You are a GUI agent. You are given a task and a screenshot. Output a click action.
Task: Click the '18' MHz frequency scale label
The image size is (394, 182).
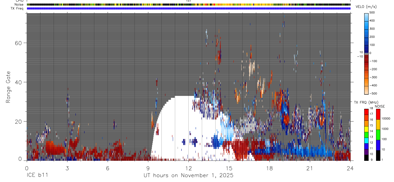tap(372, 108)
